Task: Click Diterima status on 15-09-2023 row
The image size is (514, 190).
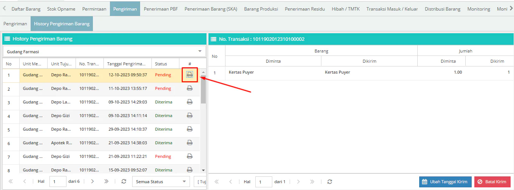Action: pyautogui.click(x=164, y=170)
